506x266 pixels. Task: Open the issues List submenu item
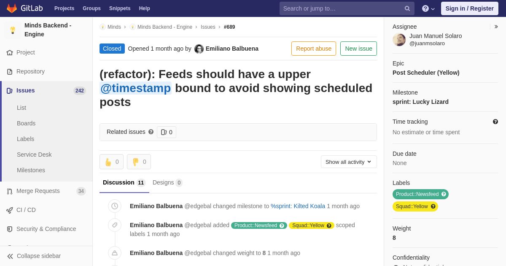click(22, 108)
